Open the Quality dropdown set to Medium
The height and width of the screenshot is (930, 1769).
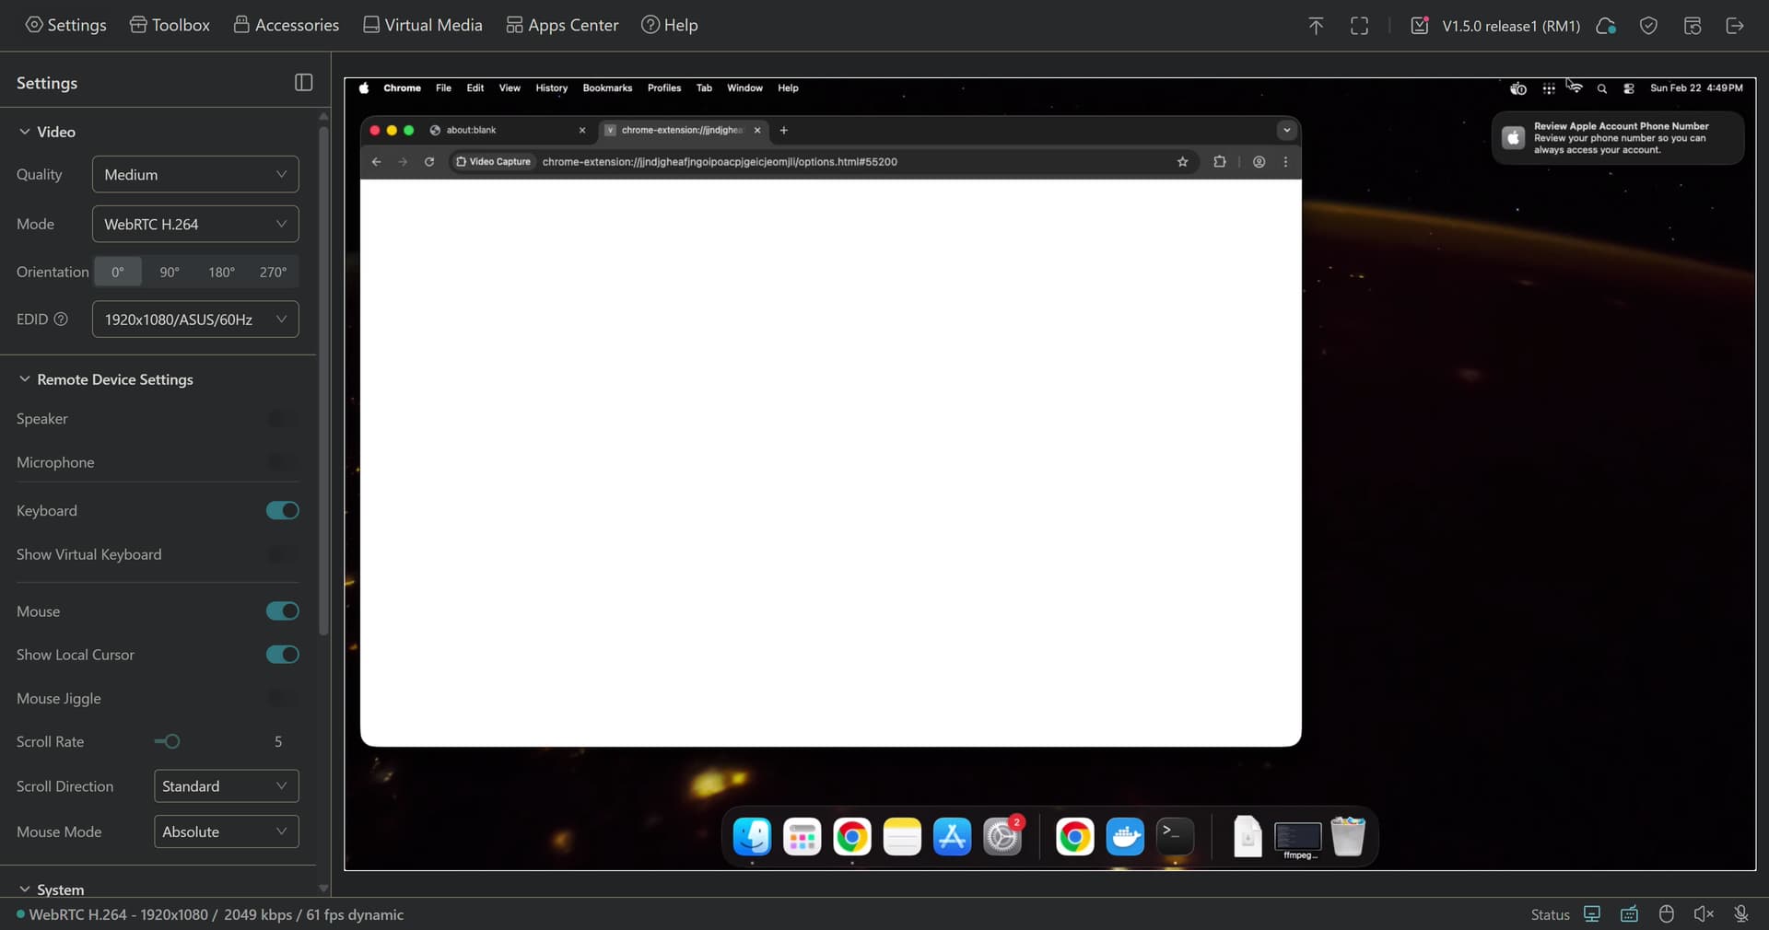(x=195, y=175)
